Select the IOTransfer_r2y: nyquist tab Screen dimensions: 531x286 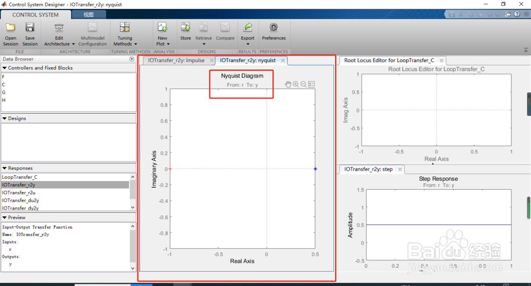[x=247, y=60]
